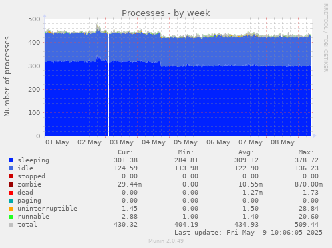Click the runnable current value 2.88
Viewport: 332px width, 248px height.
[x=130, y=217]
